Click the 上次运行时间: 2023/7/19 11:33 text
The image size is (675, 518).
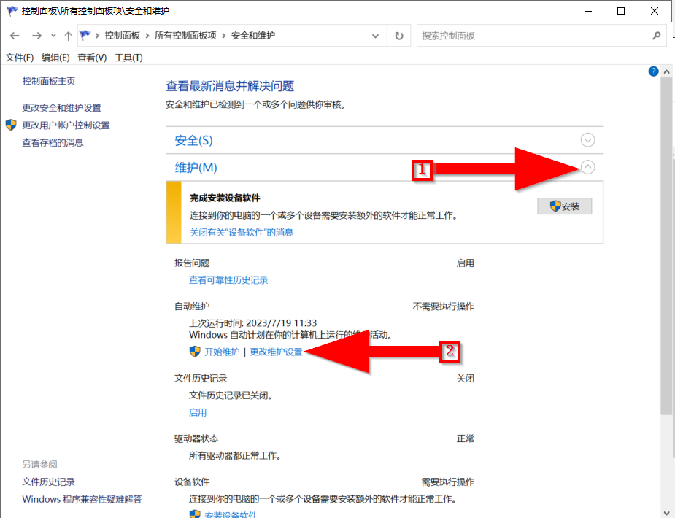click(253, 323)
